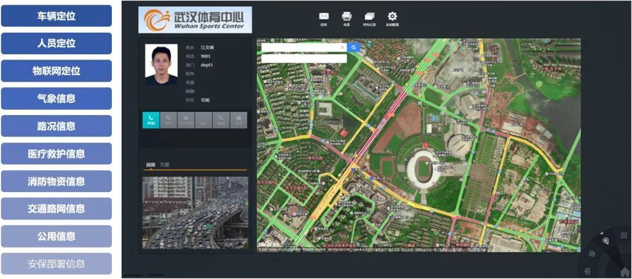This screenshot has width=632, height=279.
Task: Open 公用信息 public information
Action: pyautogui.click(x=56, y=236)
